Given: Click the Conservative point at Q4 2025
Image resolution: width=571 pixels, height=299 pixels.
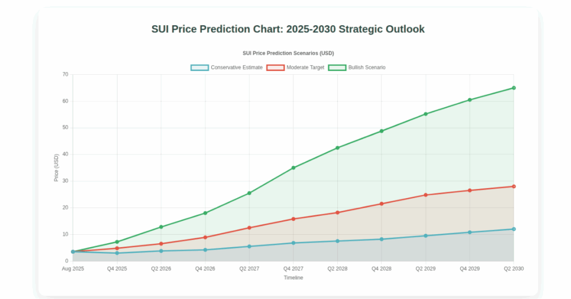Looking at the screenshot, I should tap(117, 253).
